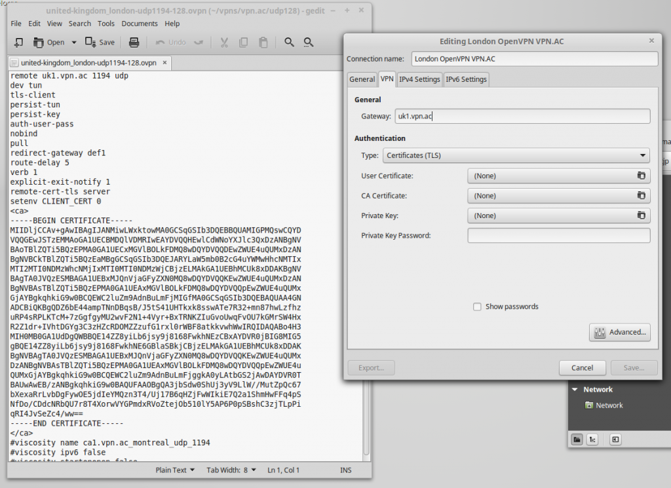This screenshot has width=671, height=488.
Task: Switch to the VPN tab
Action: 387,79
